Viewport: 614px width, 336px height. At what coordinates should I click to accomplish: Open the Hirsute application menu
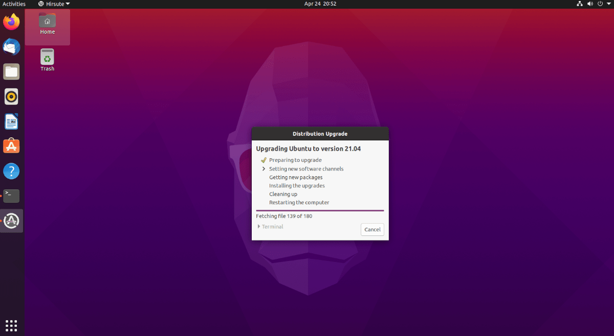[x=54, y=4]
